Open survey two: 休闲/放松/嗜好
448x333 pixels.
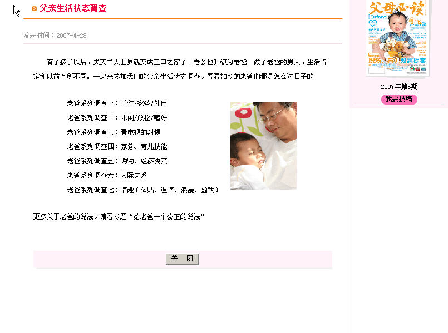click(x=117, y=117)
